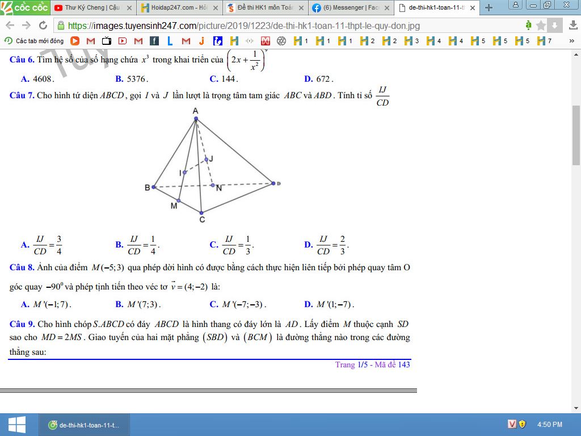581x436 pixels.
Task: Open the camera aperture bookmark icon
Action: point(281,41)
